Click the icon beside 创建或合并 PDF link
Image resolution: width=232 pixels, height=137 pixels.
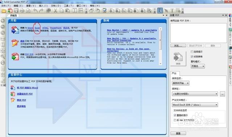(13, 94)
